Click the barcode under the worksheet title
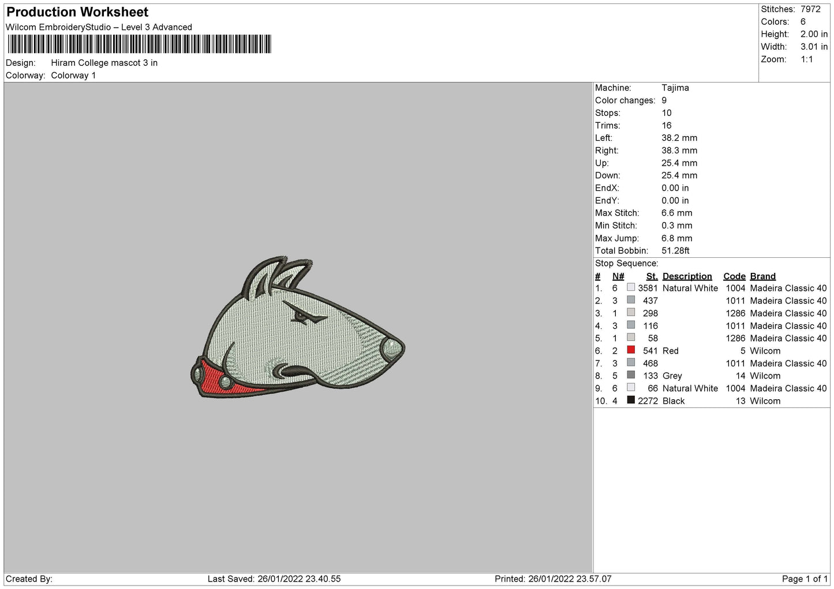The height and width of the screenshot is (589, 834). (x=139, y=44)
